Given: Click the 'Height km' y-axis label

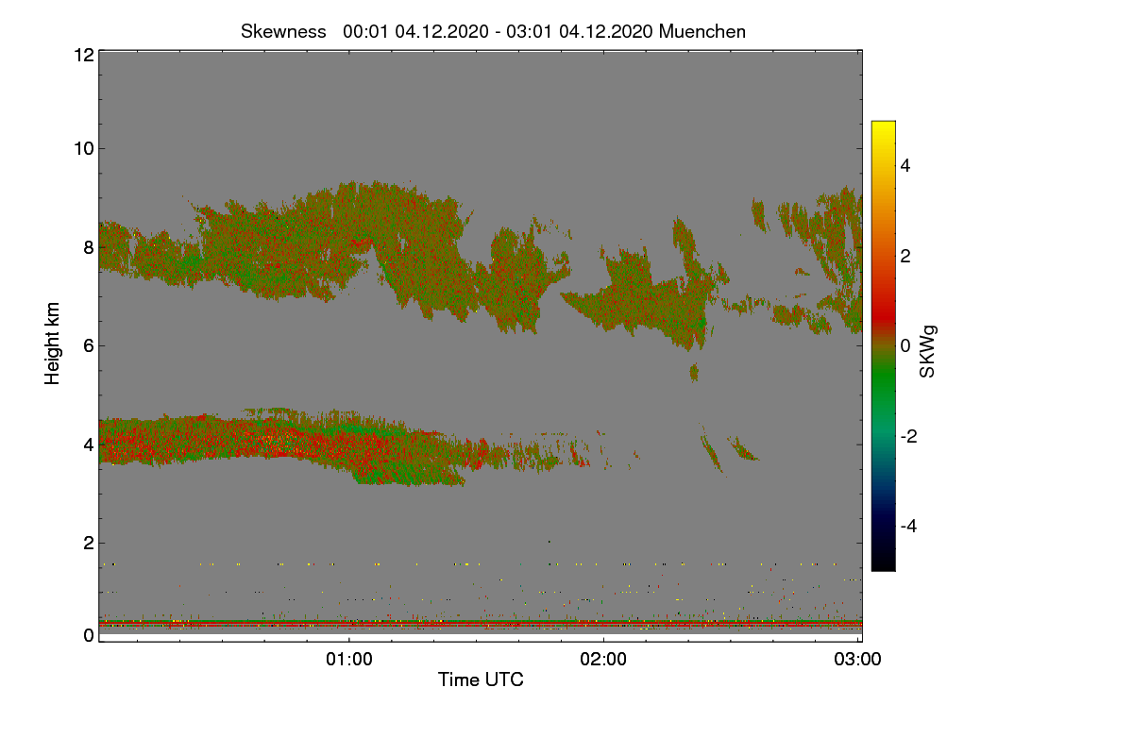Looking at the screenshot, I should [x=52, y=345].
